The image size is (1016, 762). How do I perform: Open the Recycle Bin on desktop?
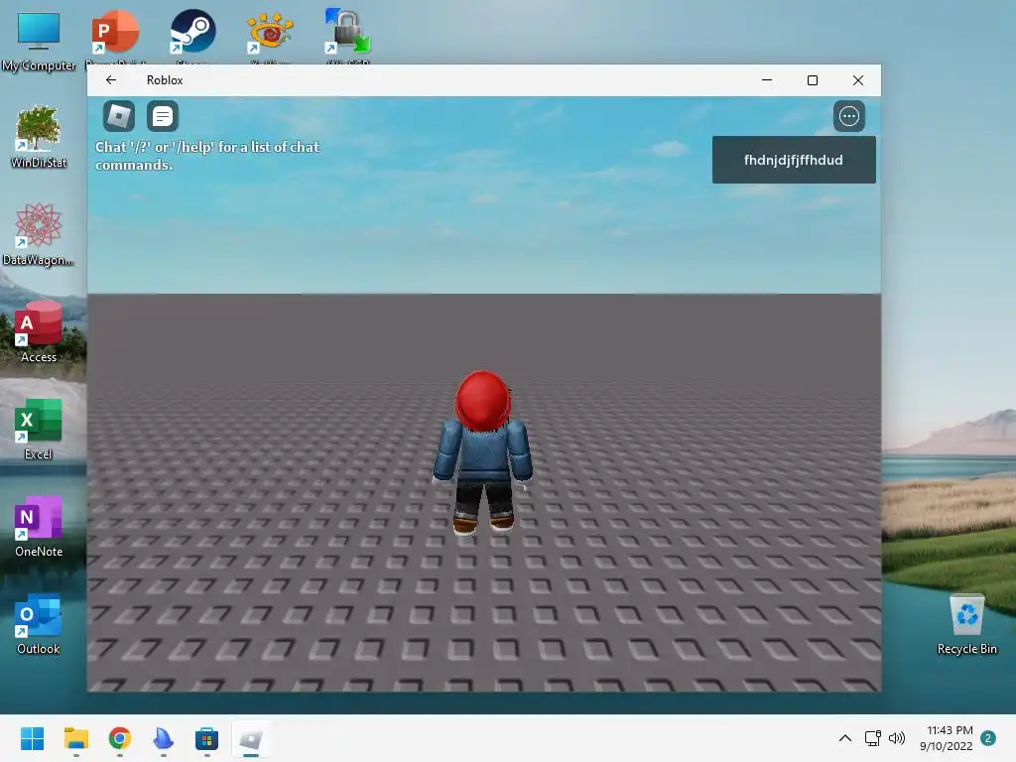click(966, 623)
